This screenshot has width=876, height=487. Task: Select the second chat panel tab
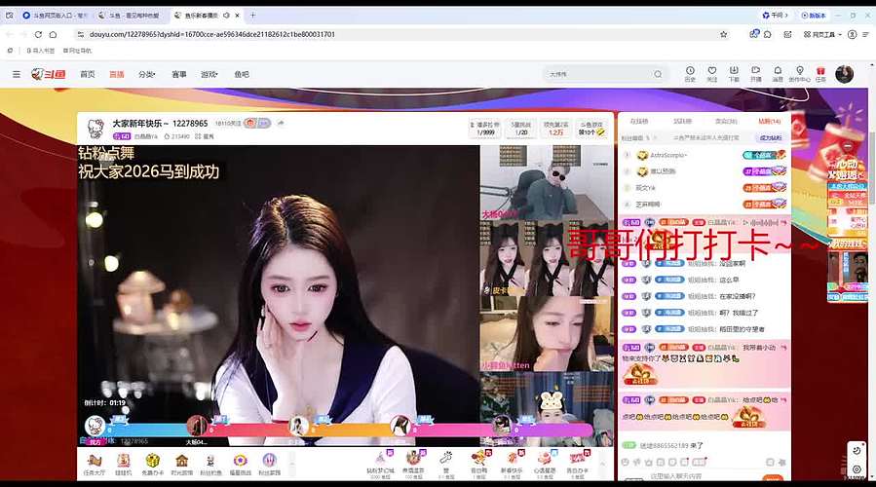click(683, 121)
